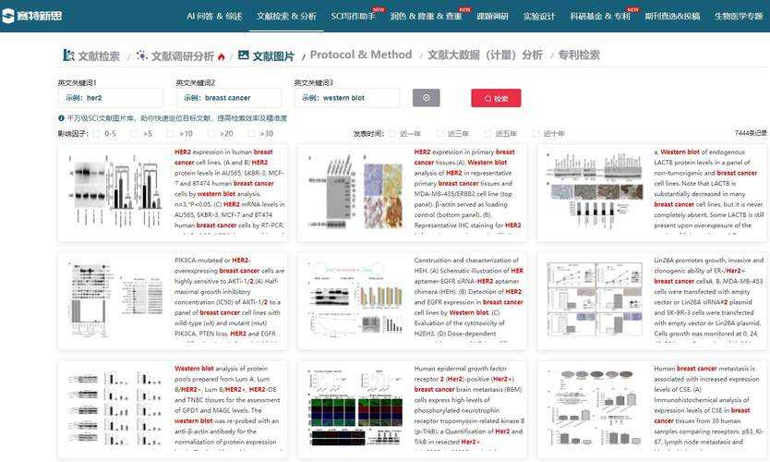Check the impact factor >20 box

click(x=211, y=134)
